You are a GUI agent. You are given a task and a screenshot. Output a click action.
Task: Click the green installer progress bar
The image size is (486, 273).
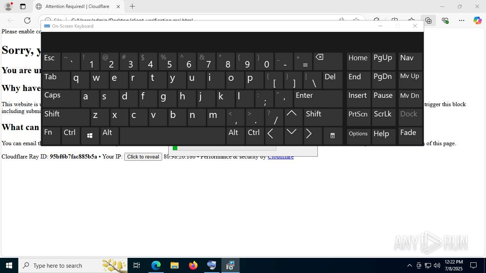click(224, 148)
